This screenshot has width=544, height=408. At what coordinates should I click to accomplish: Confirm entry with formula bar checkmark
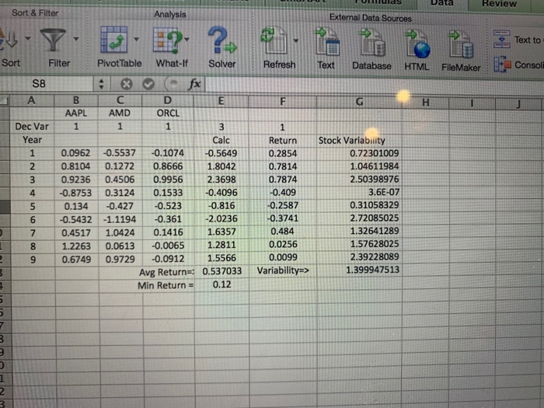[148, 84]
